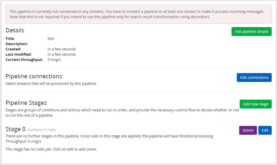The image size is (277, 165).
Task: Click the "Contains 0 rules" label
Action: (42, 130)
